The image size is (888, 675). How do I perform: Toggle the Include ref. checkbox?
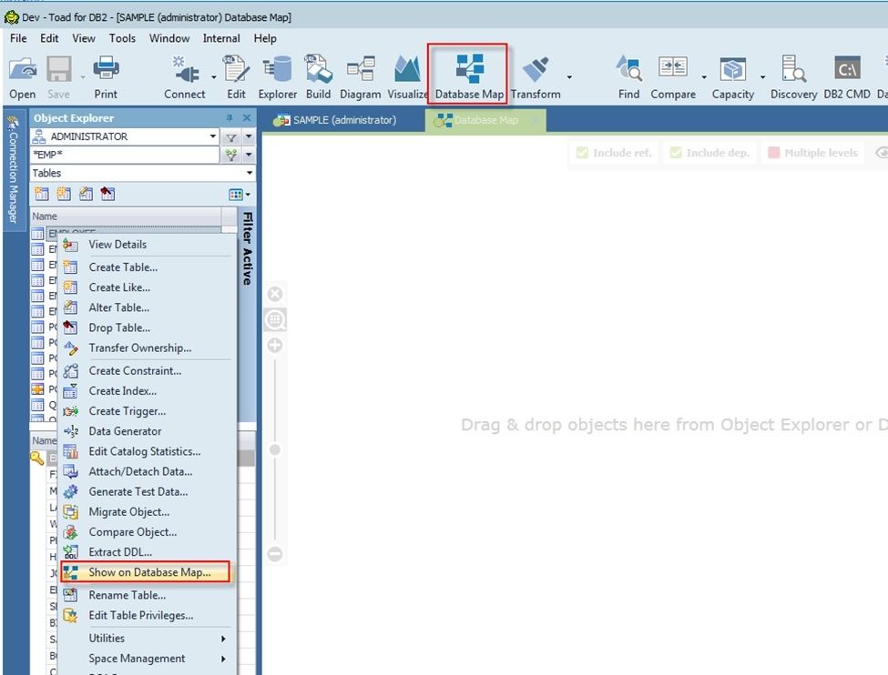click(582, 153)
